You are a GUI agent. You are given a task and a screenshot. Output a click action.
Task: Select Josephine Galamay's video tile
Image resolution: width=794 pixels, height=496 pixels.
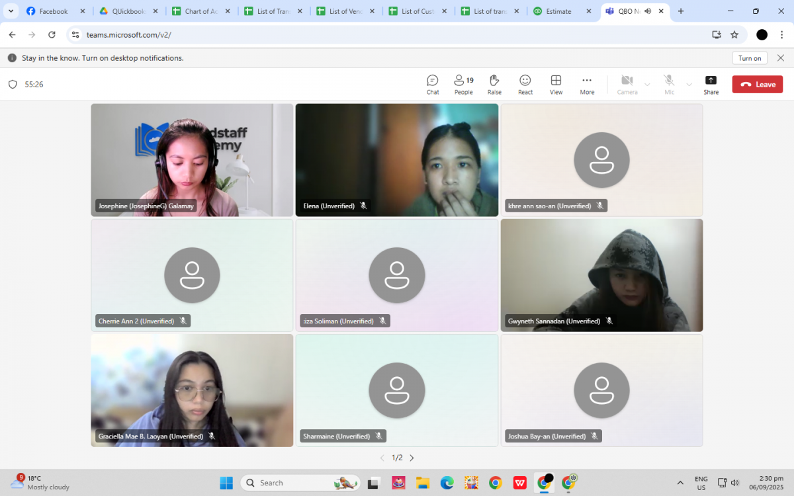click(192, 160)
